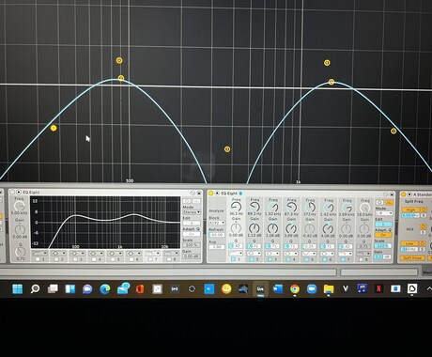Open the Mode dropdown in right EQ Eight

point(384,213)
